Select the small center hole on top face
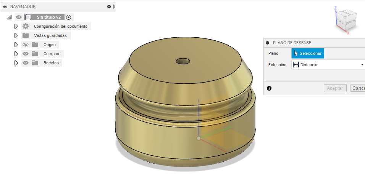This screenshot has height=193, width=365. [183, 61]
